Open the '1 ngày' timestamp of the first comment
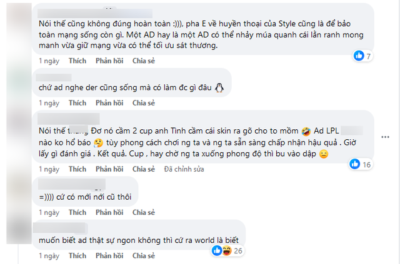The height and width of the screenshot is (264, 400). tap(49, 61)
